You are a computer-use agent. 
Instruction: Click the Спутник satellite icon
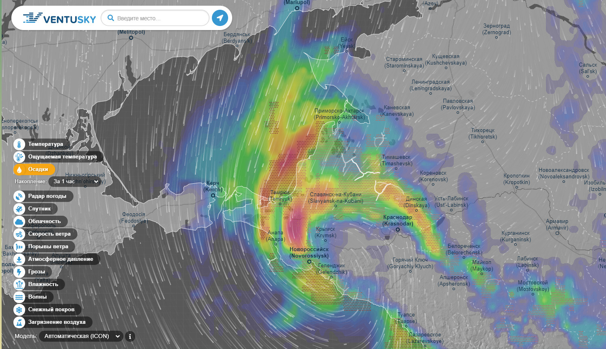tap(19, 209)
